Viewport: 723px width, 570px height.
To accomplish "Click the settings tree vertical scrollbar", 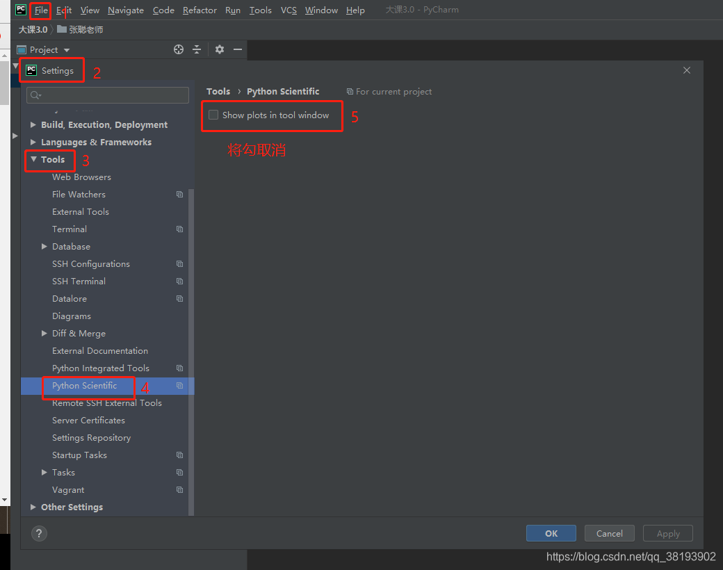I will pyautogui.click(x=191, y=352).
